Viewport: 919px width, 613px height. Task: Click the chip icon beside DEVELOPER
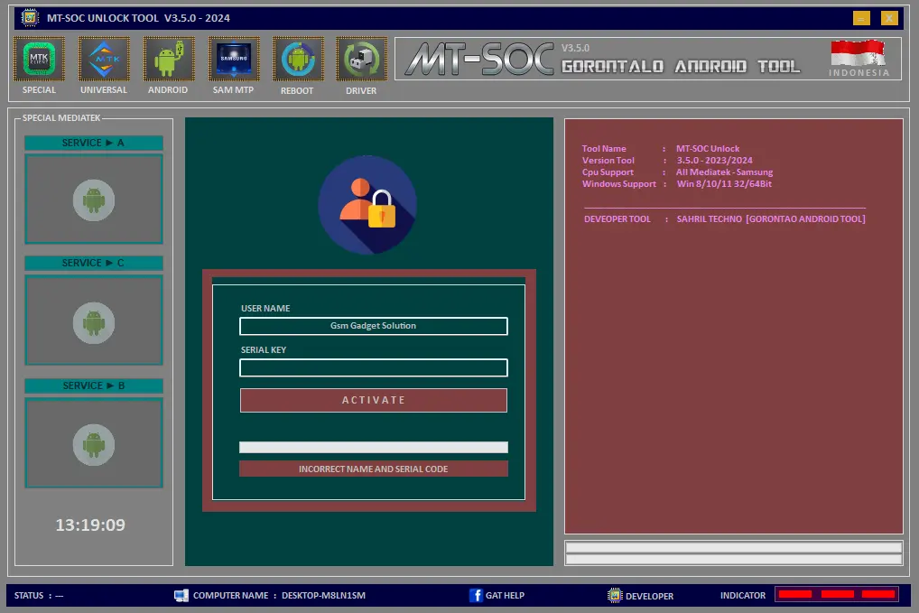click(615, 596)
